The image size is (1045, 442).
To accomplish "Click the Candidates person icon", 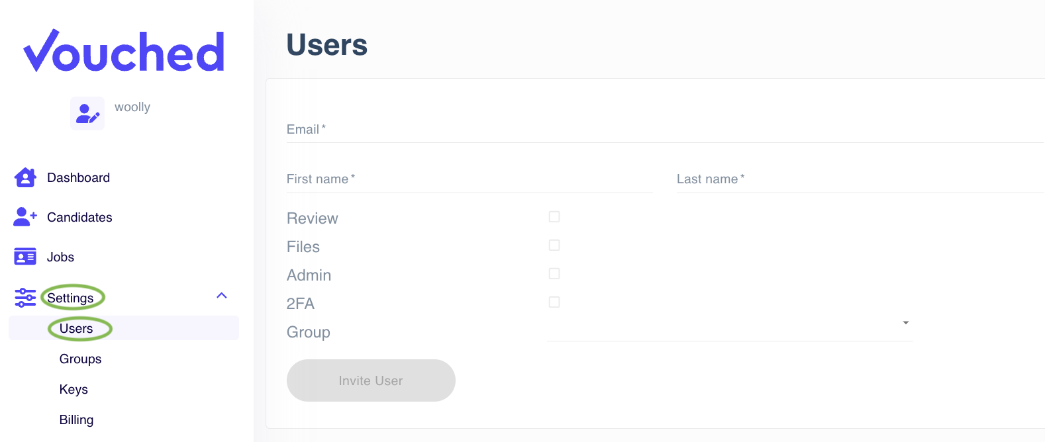I will point(25,217).
